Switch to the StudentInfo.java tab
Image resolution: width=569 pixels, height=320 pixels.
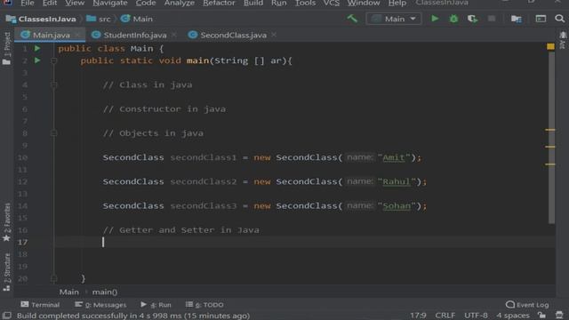pos(134,35)
